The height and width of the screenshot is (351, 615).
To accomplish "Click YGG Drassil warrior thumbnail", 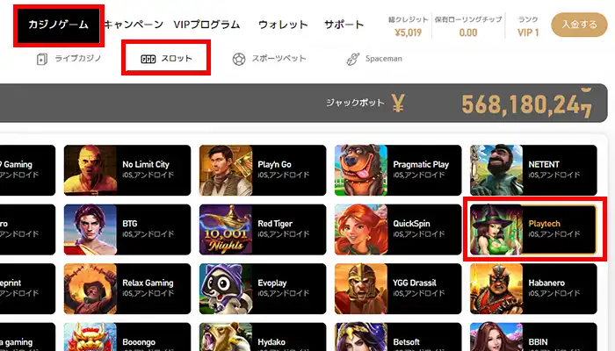I will 361,289.
